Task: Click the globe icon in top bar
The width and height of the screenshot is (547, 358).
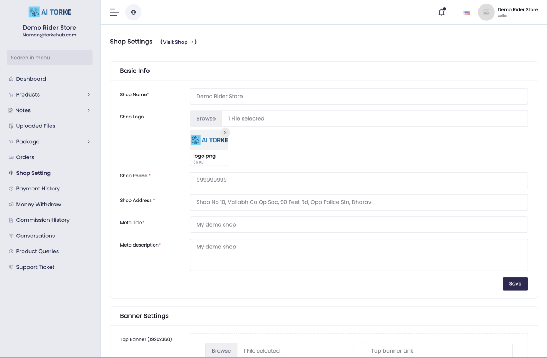Action: click(x=133, y=12)
